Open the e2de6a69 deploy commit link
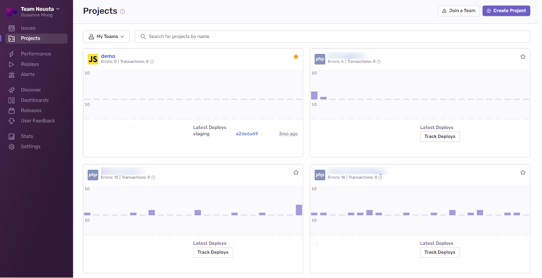Screen dimensions: 542x278 tap(247, 134)
